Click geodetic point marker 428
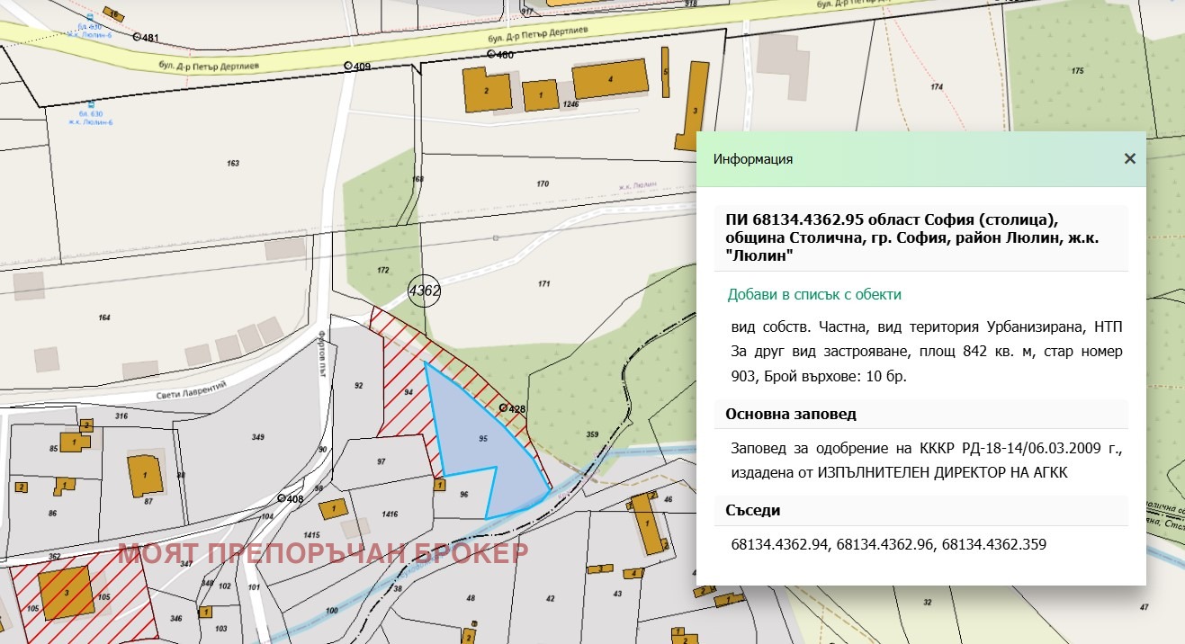 pyautogui.click(x=504, y=407)
